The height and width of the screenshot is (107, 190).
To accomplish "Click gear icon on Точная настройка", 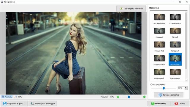I will (160, 95).
